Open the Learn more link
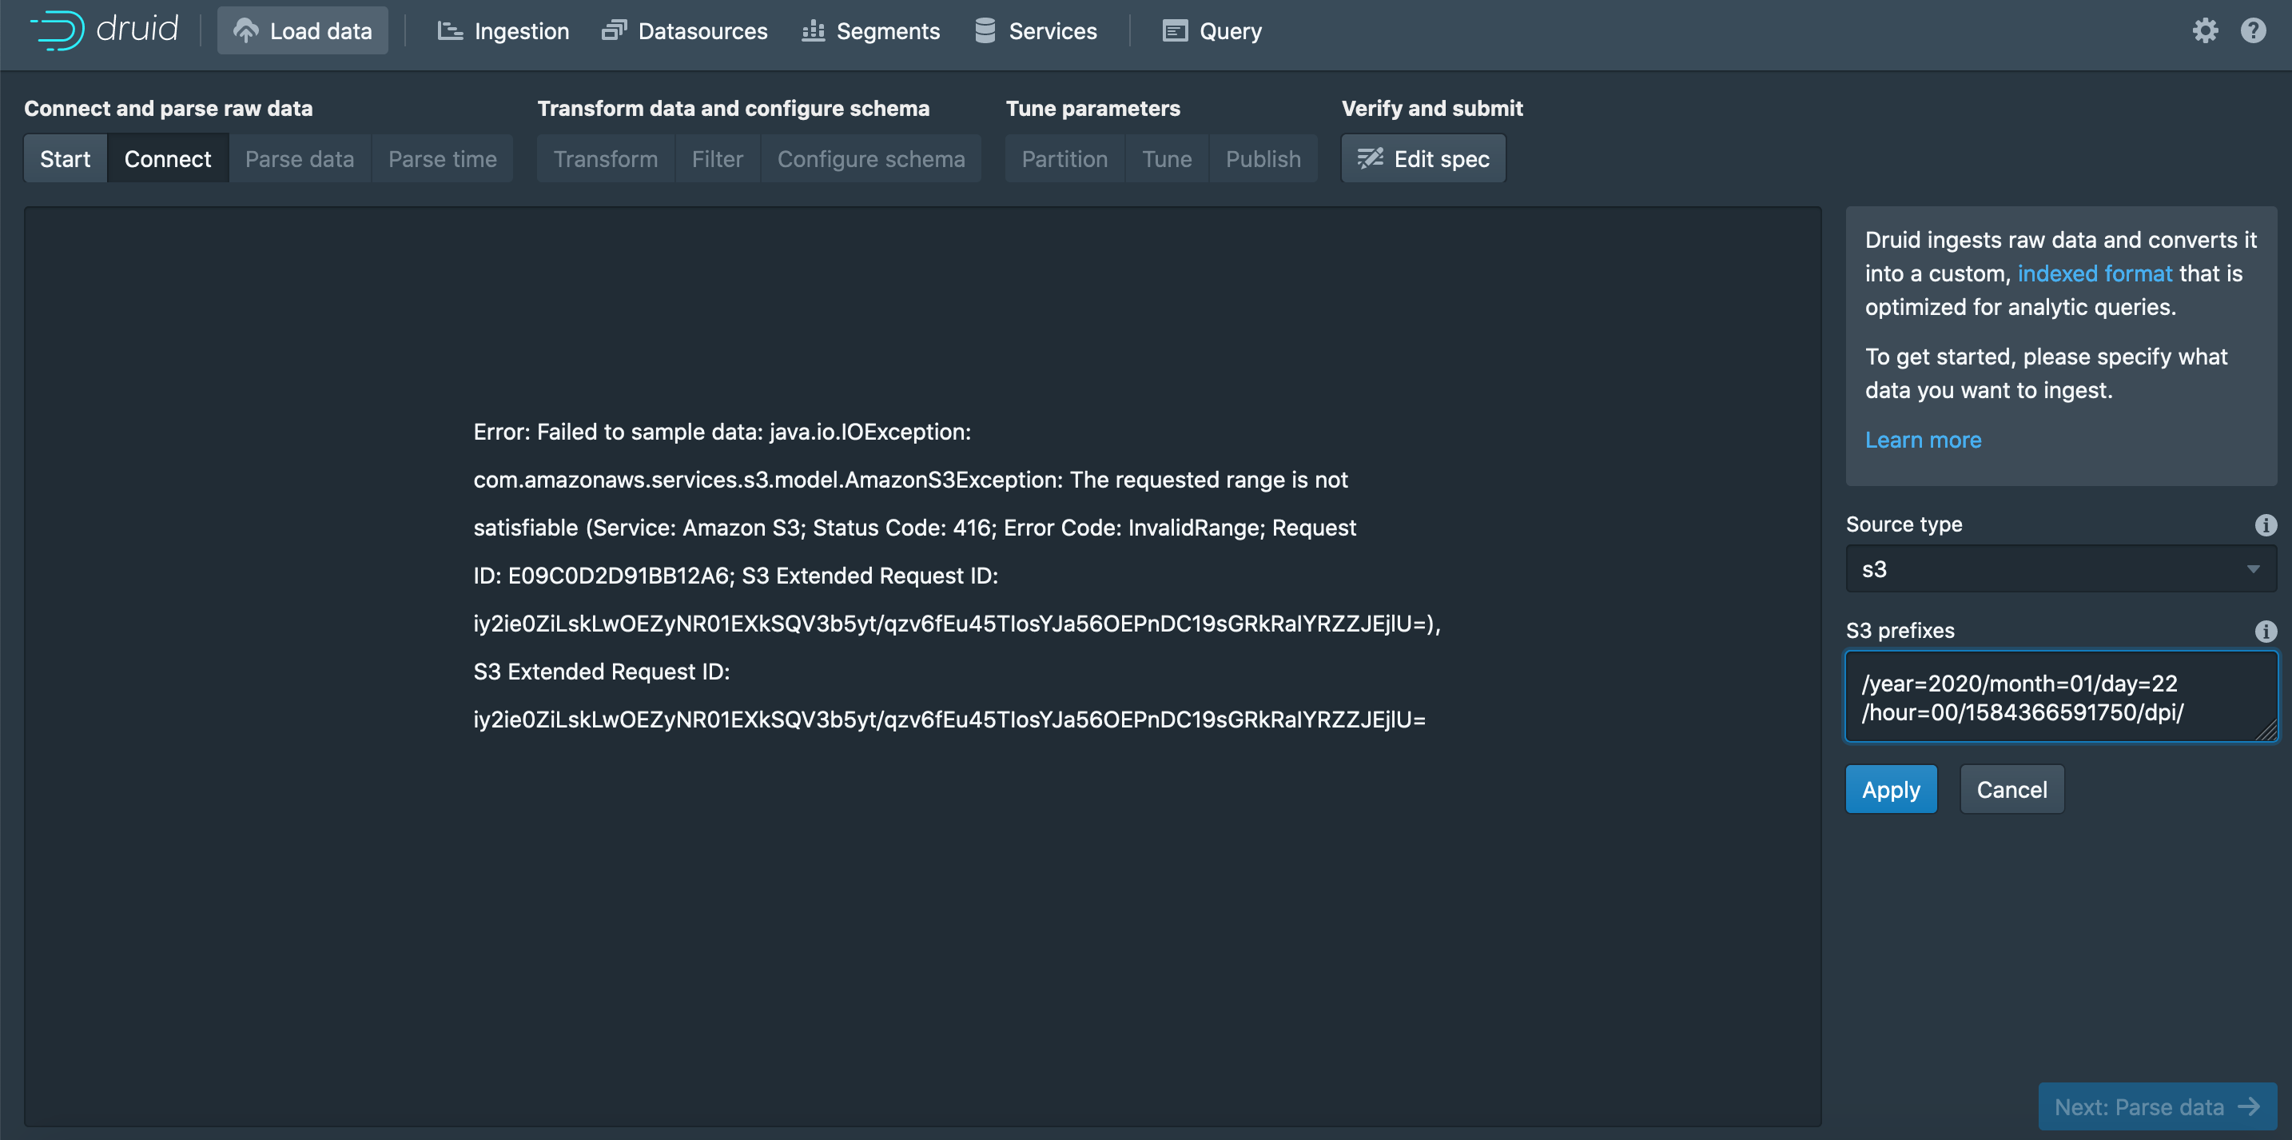 [x=1922, y=440]
